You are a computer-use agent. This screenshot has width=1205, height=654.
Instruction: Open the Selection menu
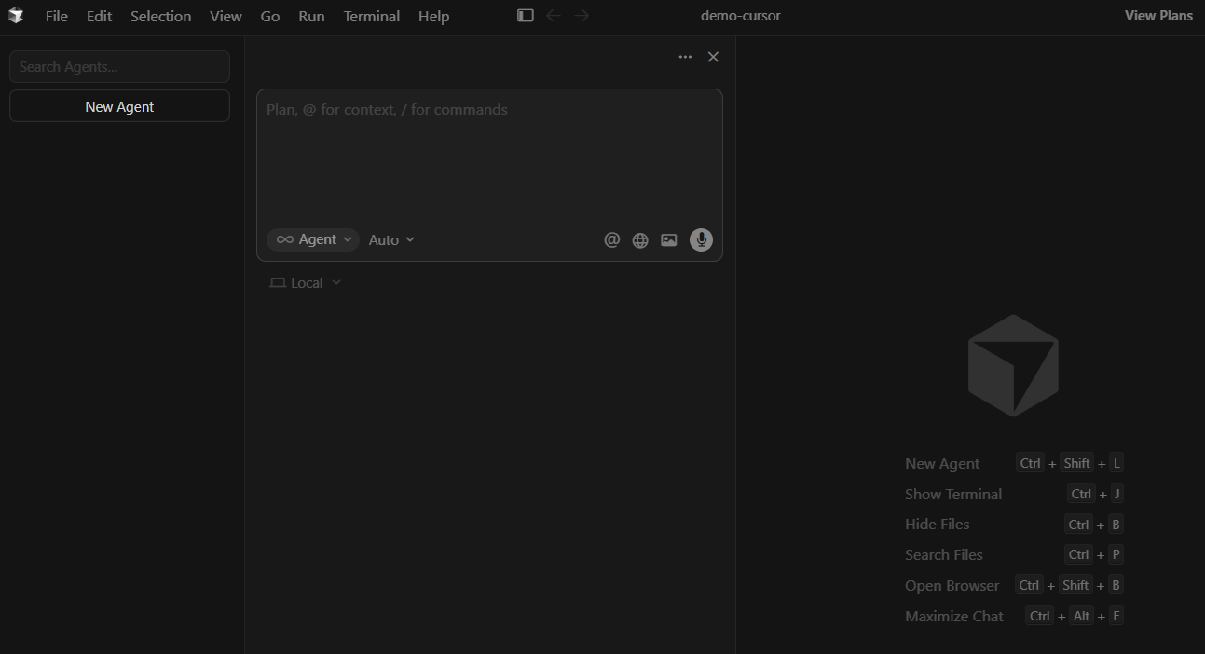[x=160, y=16]
